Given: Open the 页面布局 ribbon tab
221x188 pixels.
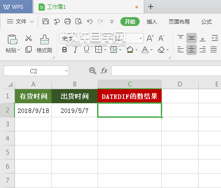Looking at the screenshot, I should pyautogui.click(x=179, y=22).
